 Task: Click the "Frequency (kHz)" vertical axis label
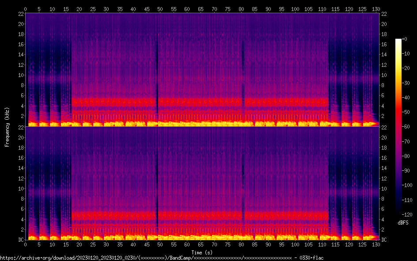pyautogui.click(x=7, y=126)
